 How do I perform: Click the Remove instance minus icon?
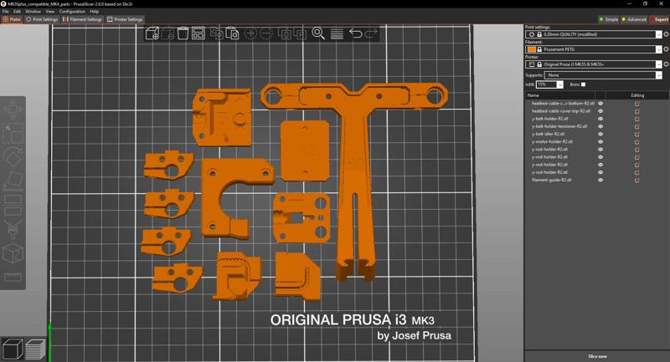click(x=265, y=33)
